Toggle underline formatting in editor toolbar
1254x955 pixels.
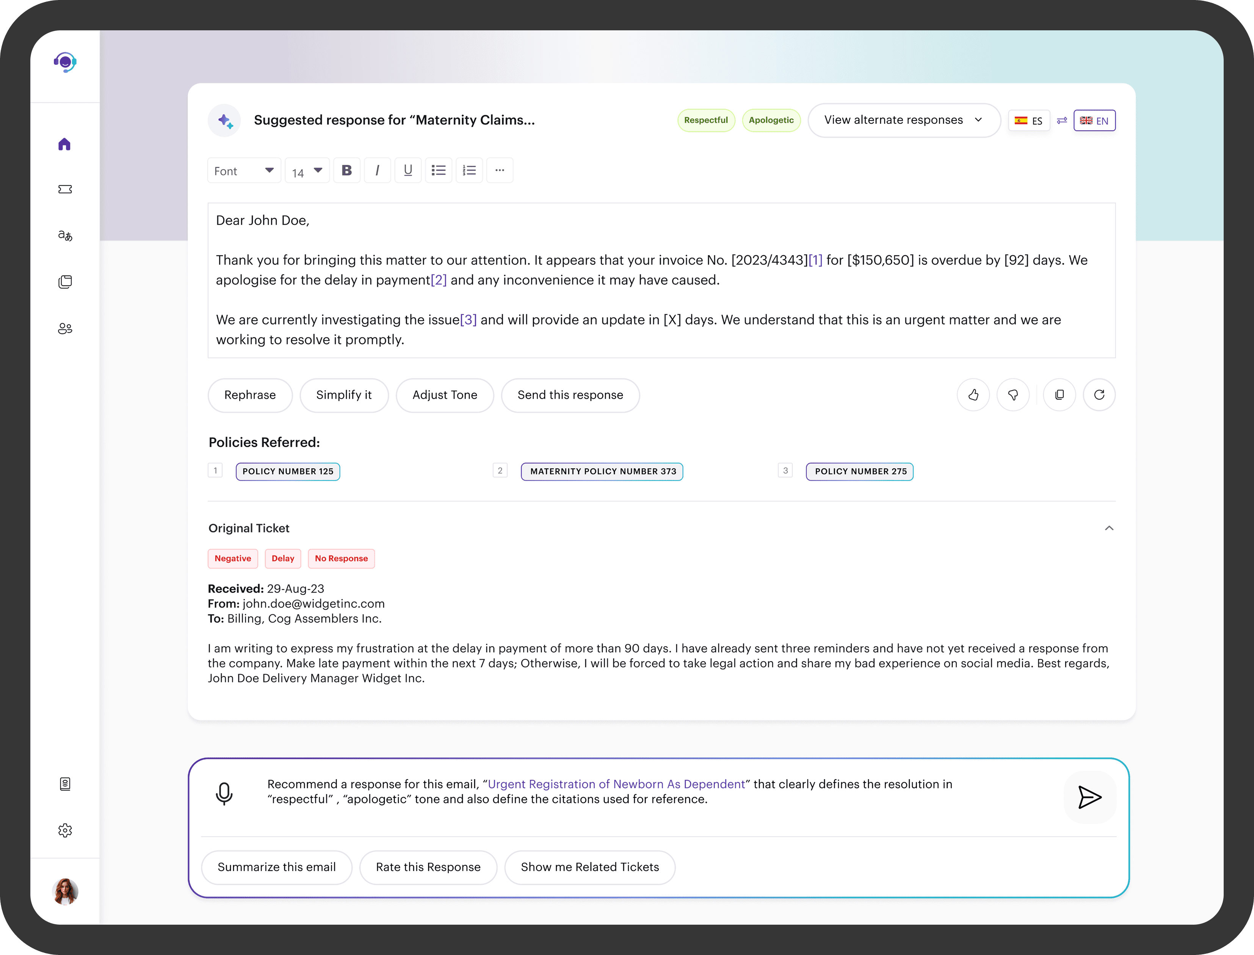coord(408,171)
